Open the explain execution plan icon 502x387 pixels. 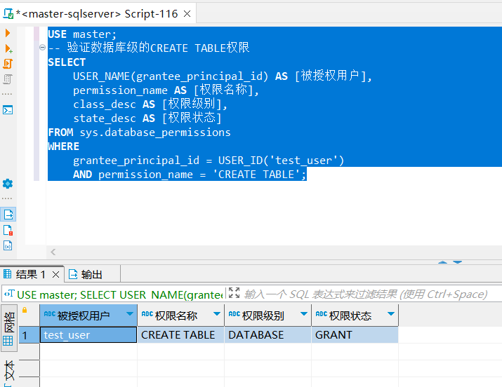click(8, 79)
